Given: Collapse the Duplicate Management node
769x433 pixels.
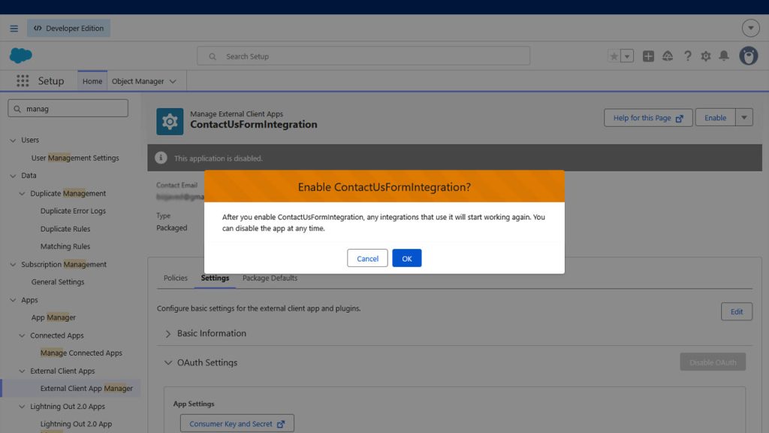Looking at the screenshot, I should pos(22,194).
